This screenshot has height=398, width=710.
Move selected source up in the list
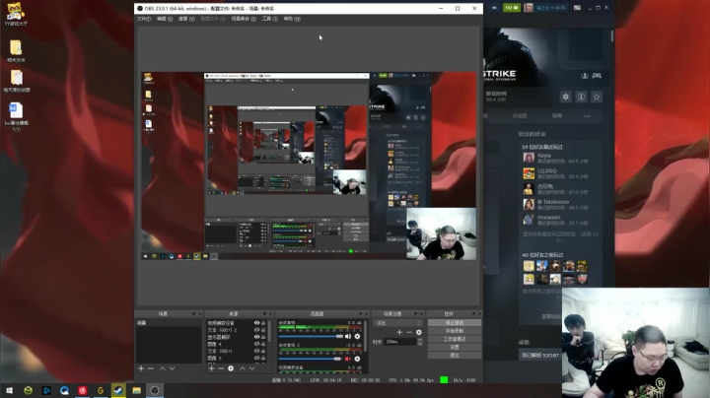(243, 368)
